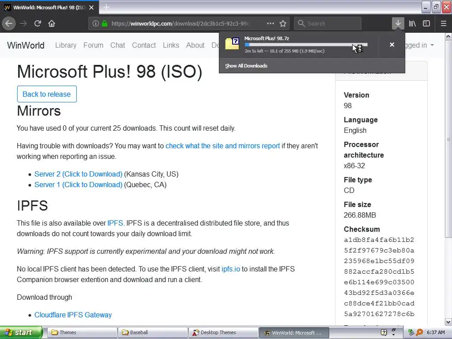Switch to Themes folder taskbar button
This screenshot has width=452, height=339.
coord(82,332)
